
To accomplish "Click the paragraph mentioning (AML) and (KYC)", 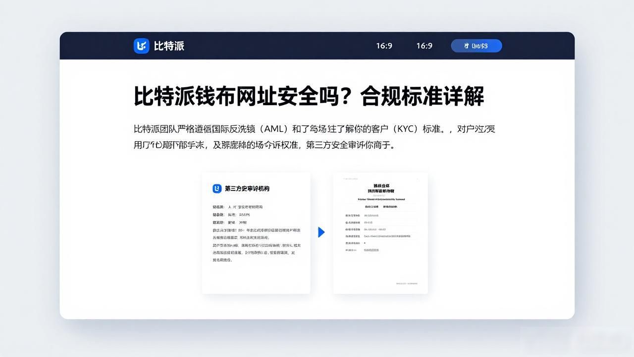I will (x=315, y=137).
